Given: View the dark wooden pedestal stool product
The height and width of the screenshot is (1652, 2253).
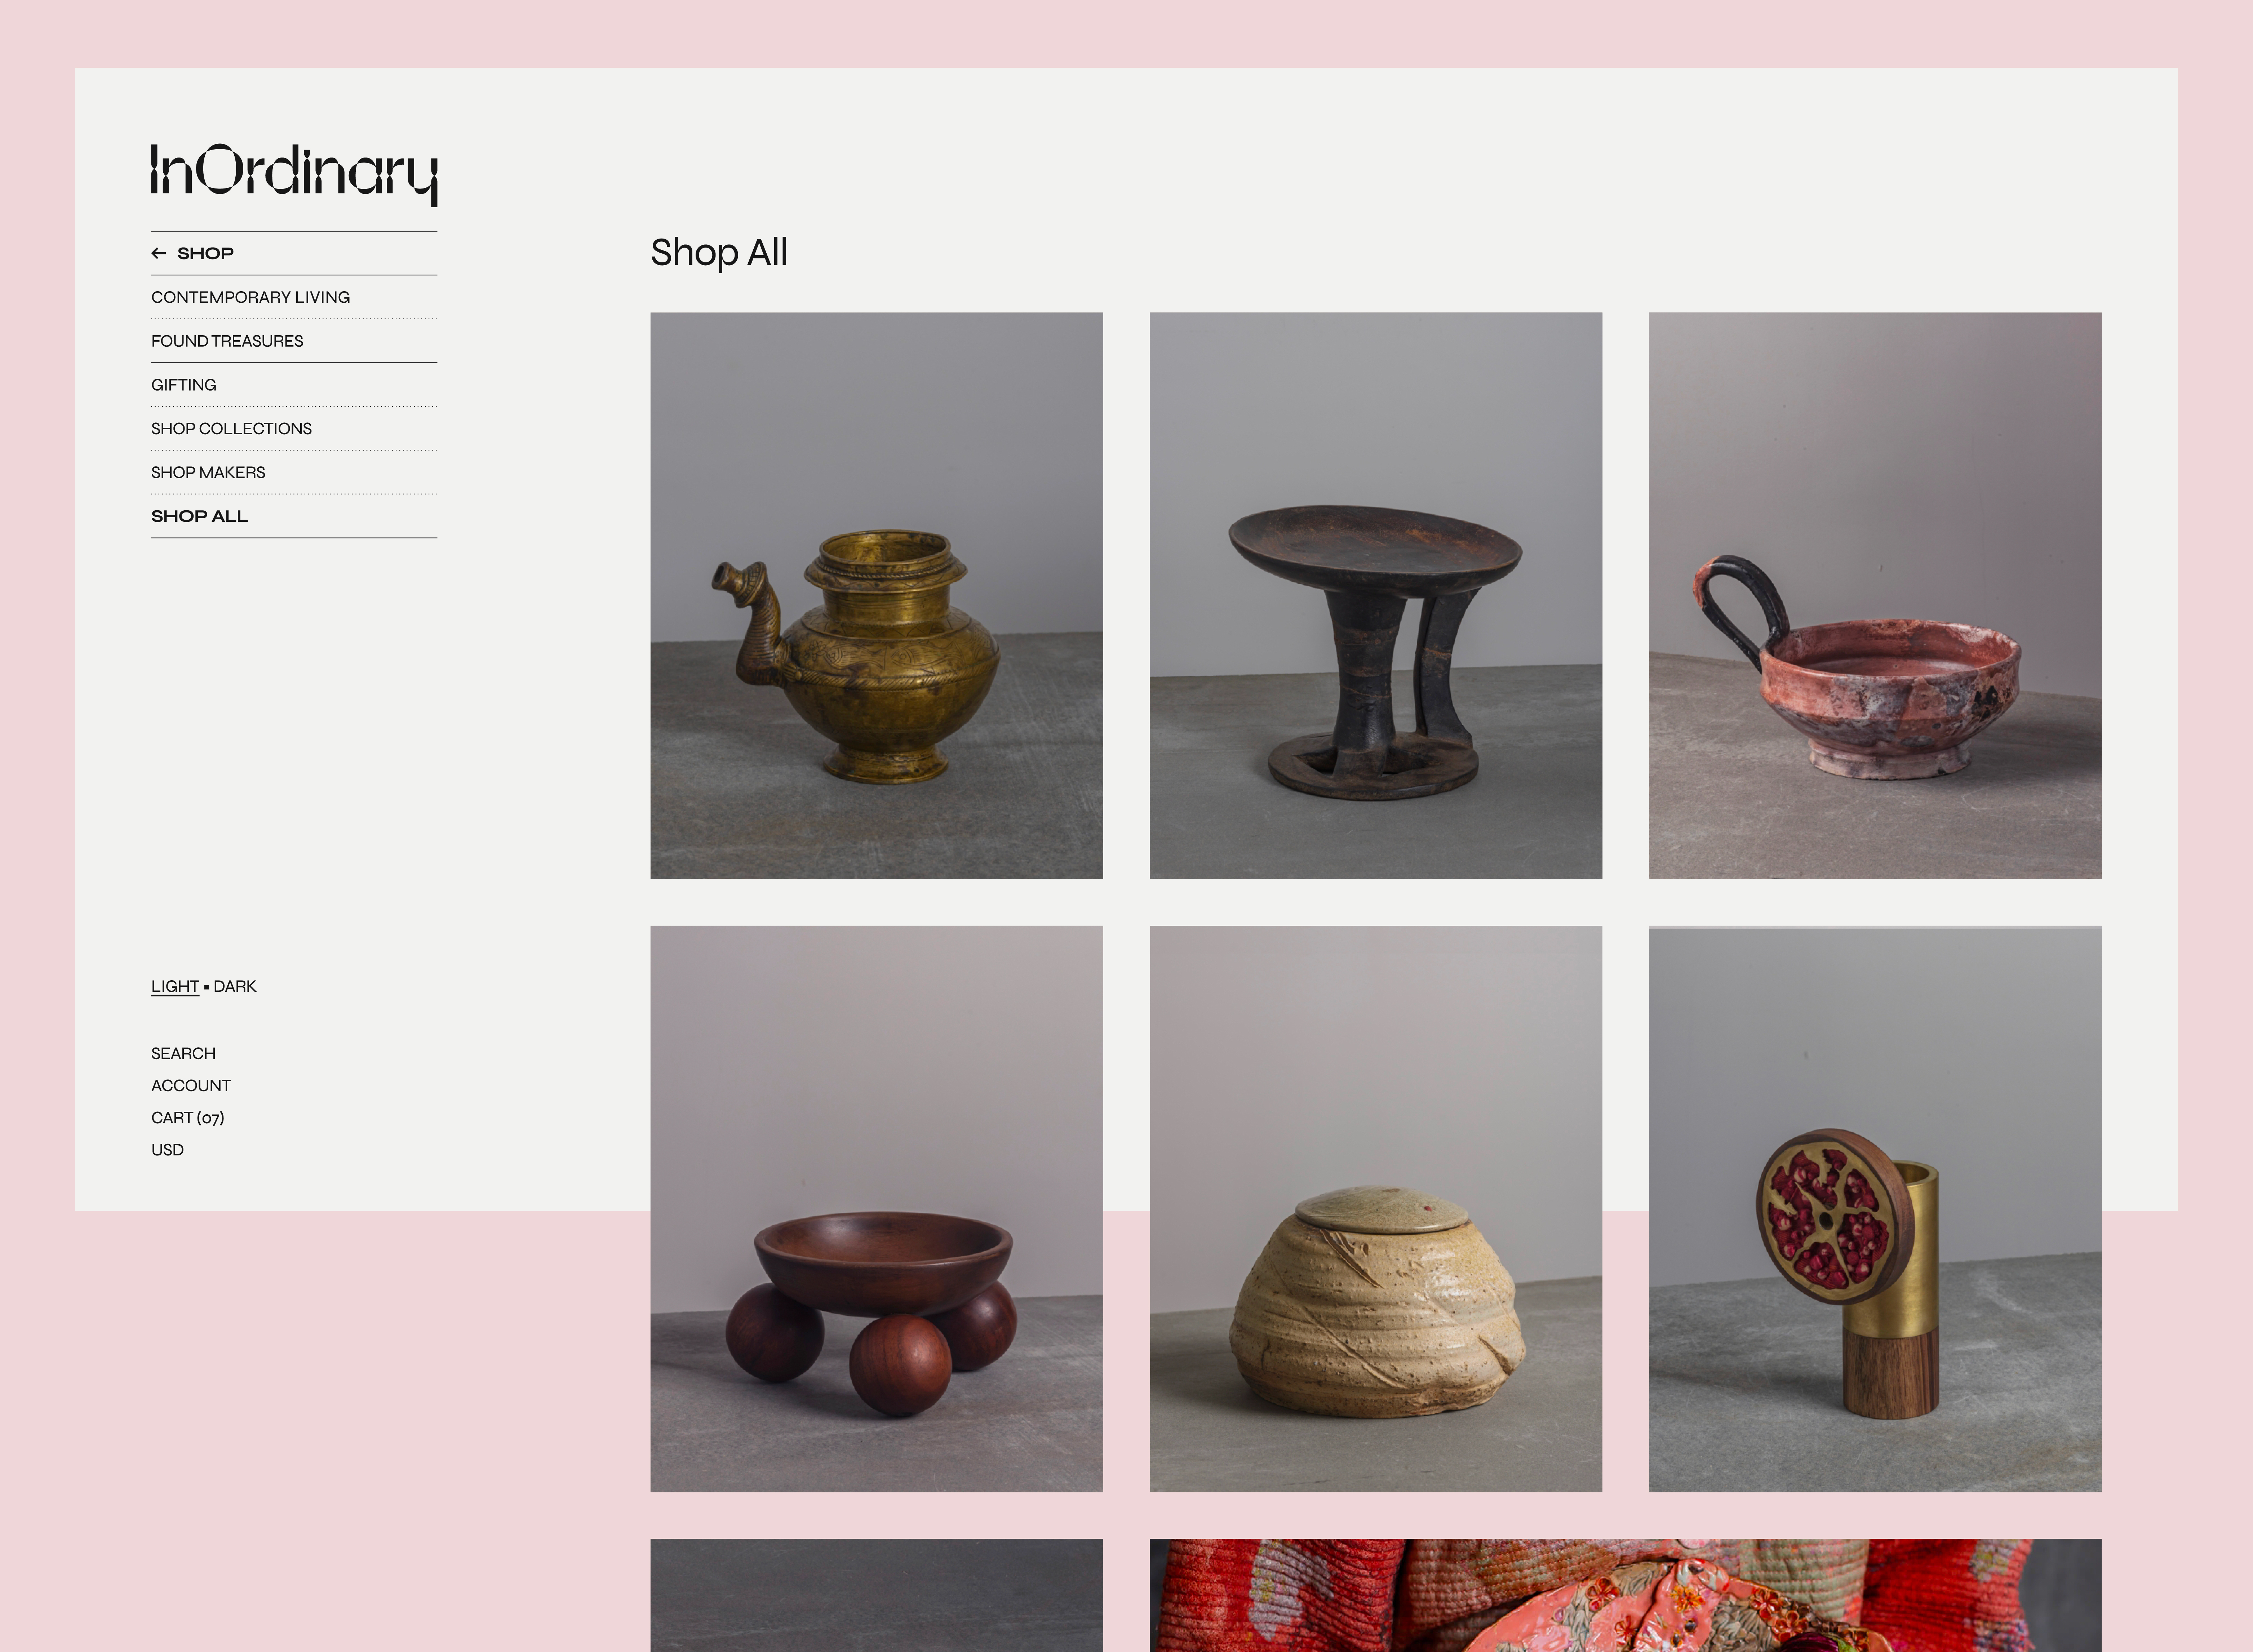Looking at the screenshot, I should [x=1375, y=596].
